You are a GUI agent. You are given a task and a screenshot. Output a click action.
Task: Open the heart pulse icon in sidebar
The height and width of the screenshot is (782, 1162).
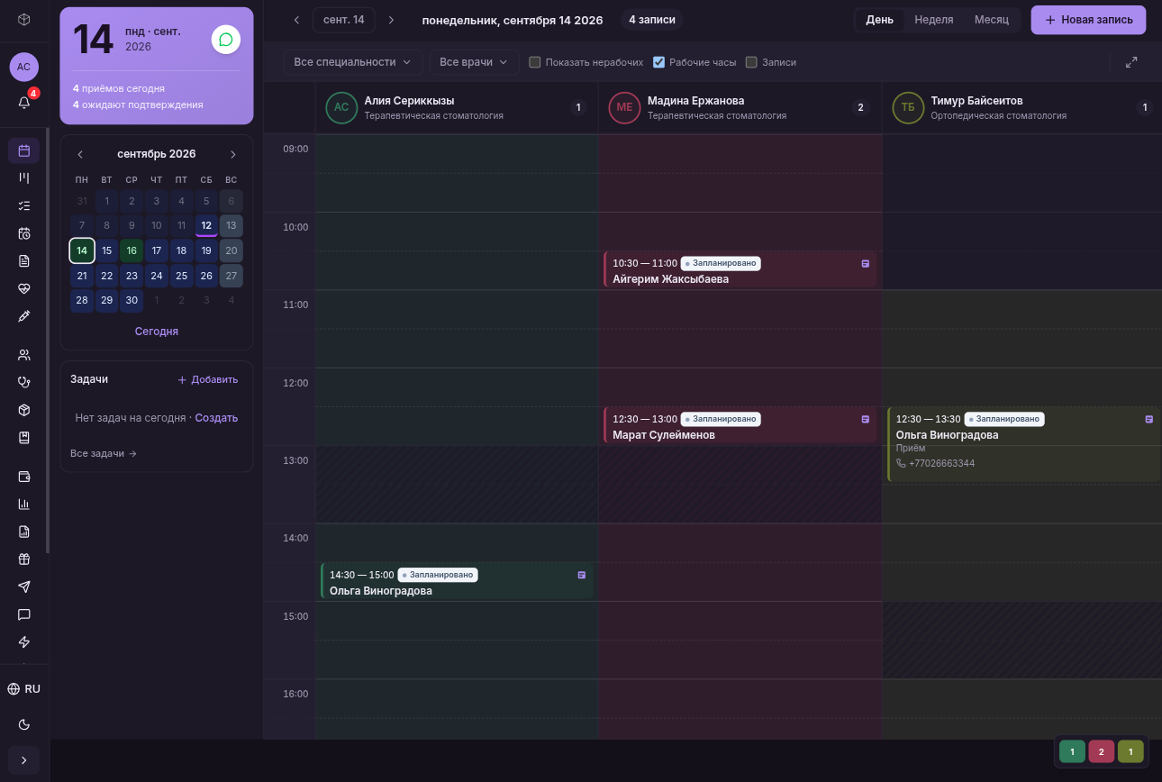coord(24,288)
